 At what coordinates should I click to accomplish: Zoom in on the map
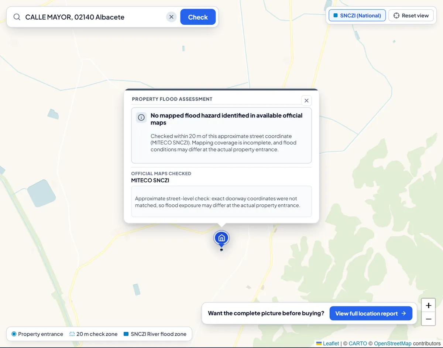click(x=428, y=306)
